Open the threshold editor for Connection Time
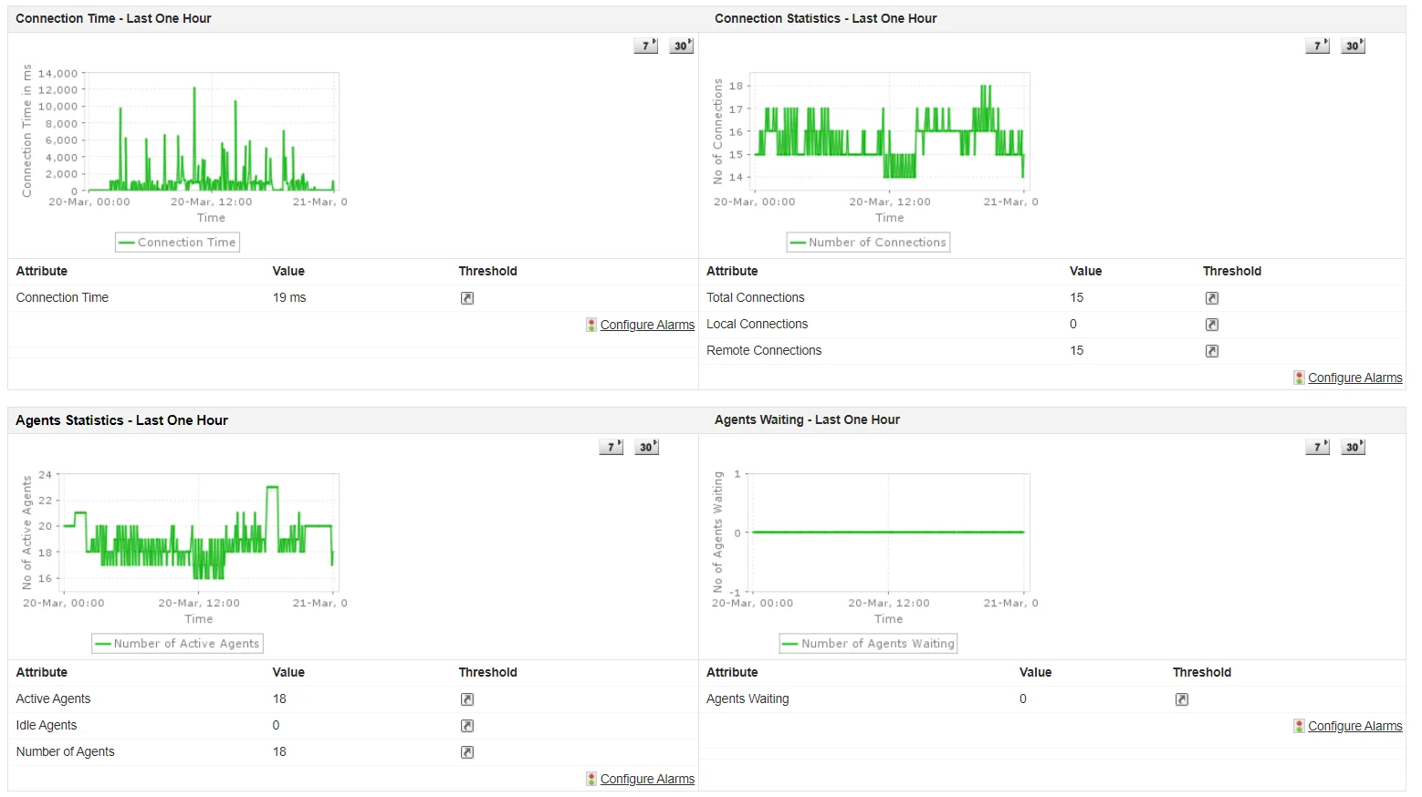This screenshot has width=1422, height=797. coord(467,297)
